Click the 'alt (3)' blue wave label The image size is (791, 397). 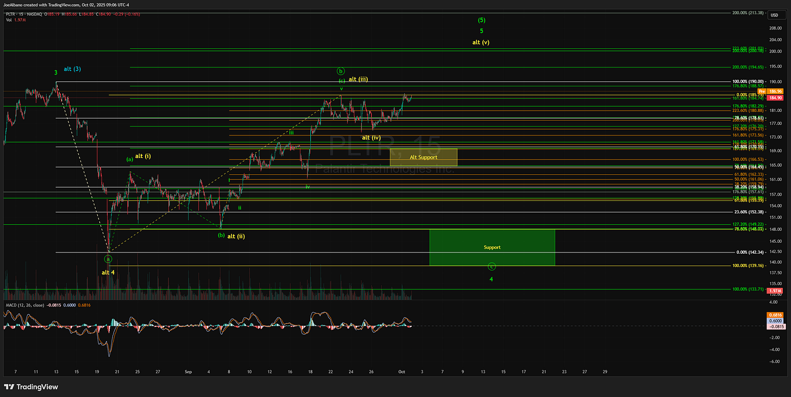point(72,69)
